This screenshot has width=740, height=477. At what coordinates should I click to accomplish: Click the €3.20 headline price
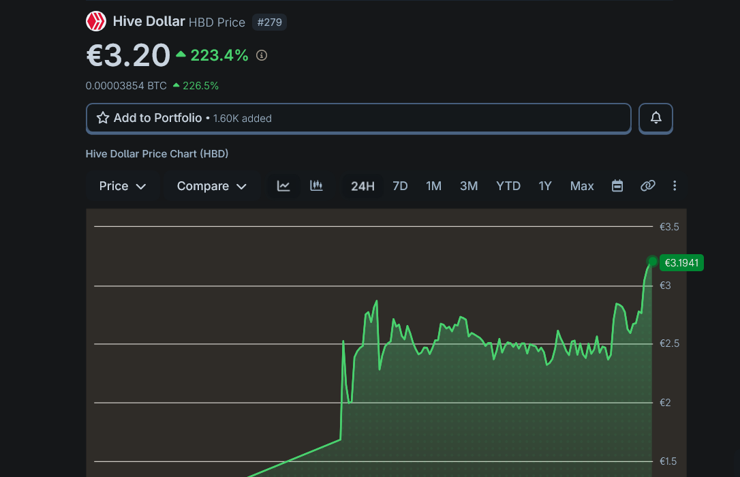[128, 55]
